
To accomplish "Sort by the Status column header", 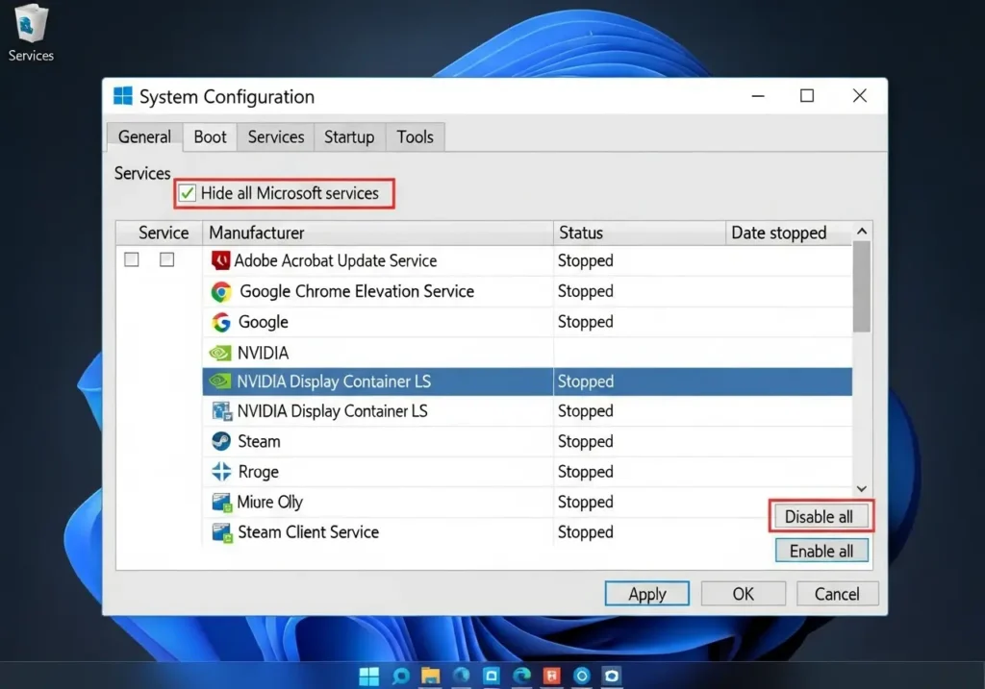I will point(640,233).
